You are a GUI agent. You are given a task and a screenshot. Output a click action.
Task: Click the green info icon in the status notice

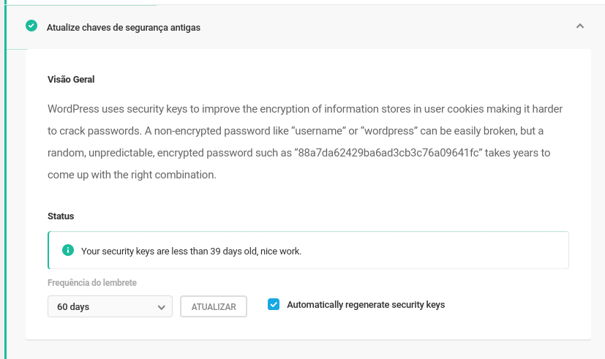pos(68,250)
